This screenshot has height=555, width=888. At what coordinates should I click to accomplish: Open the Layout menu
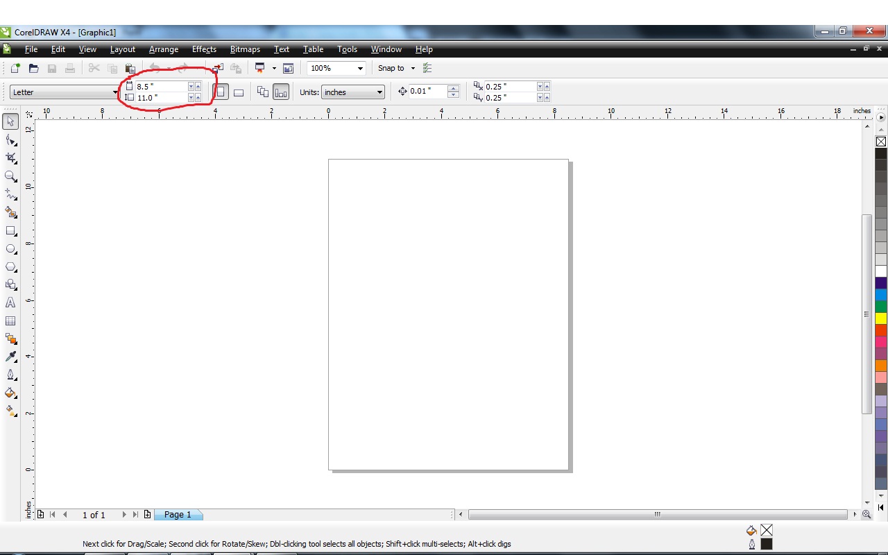point(122,49)
